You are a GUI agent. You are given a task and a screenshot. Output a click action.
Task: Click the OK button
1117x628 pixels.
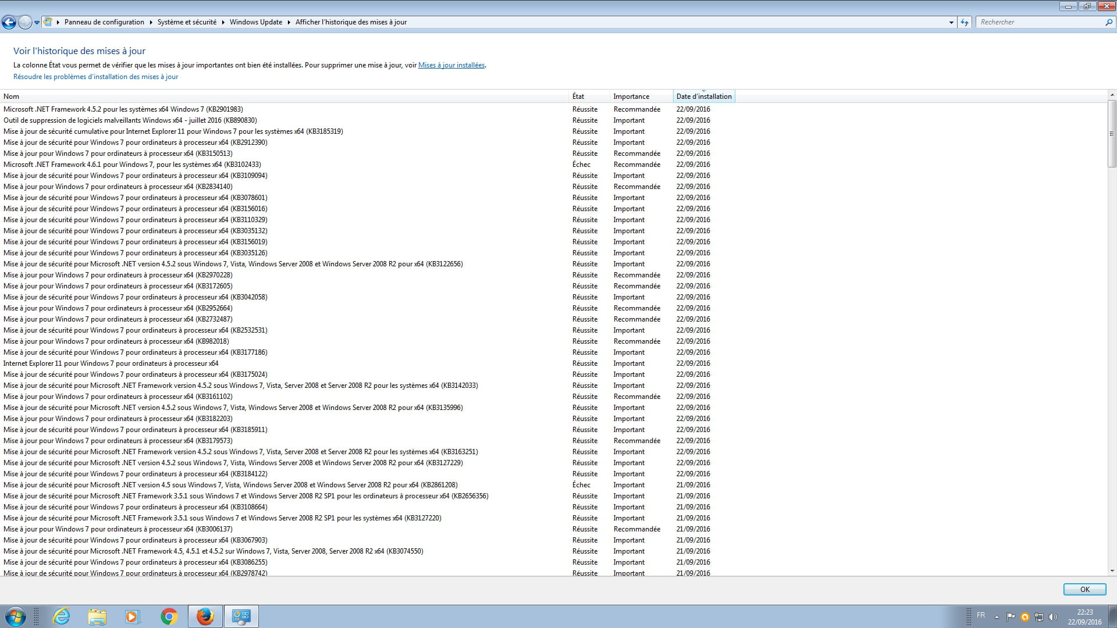click(1084, 589)
